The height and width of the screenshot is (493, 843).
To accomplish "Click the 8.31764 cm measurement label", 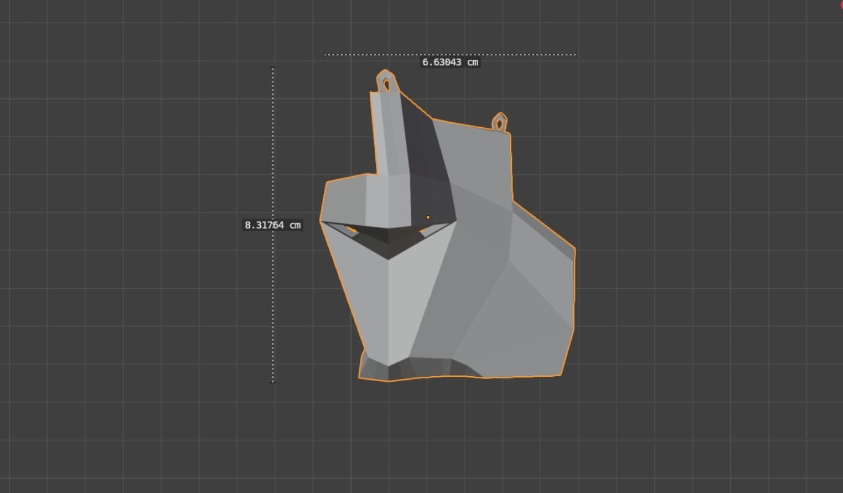I will (x=272, y=225).
